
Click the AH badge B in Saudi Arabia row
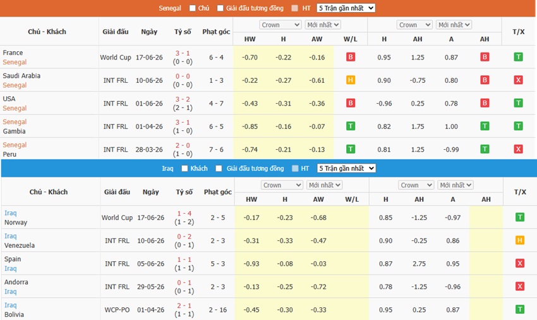click(x=485, y=80)
